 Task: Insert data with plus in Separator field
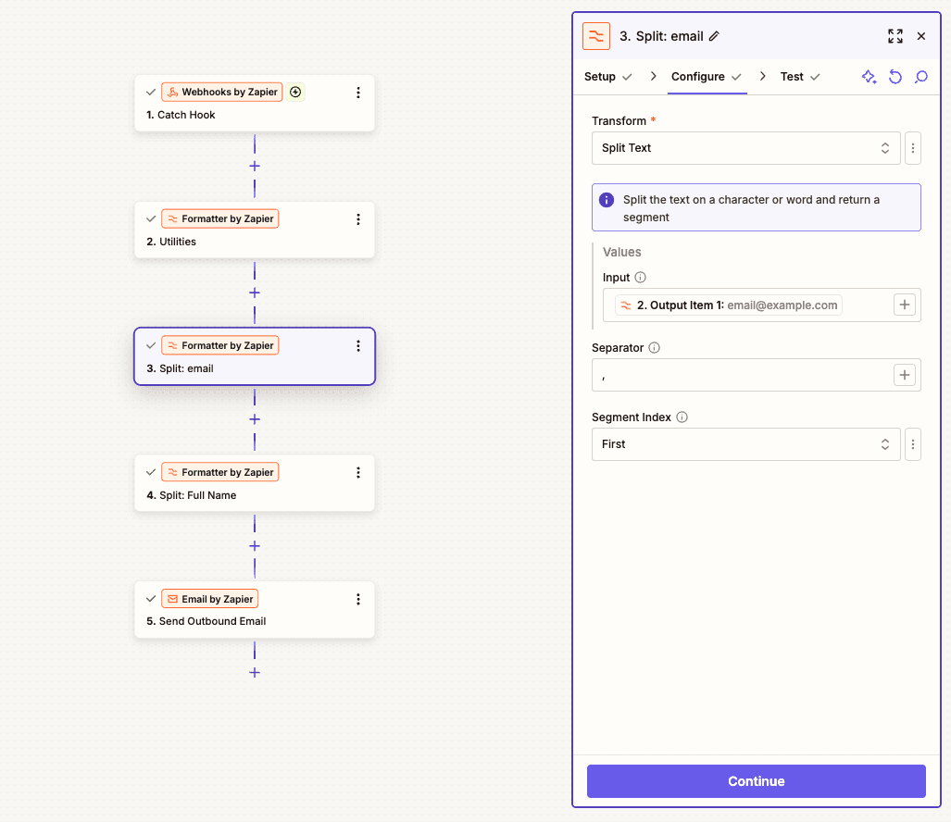click(905, 375)
